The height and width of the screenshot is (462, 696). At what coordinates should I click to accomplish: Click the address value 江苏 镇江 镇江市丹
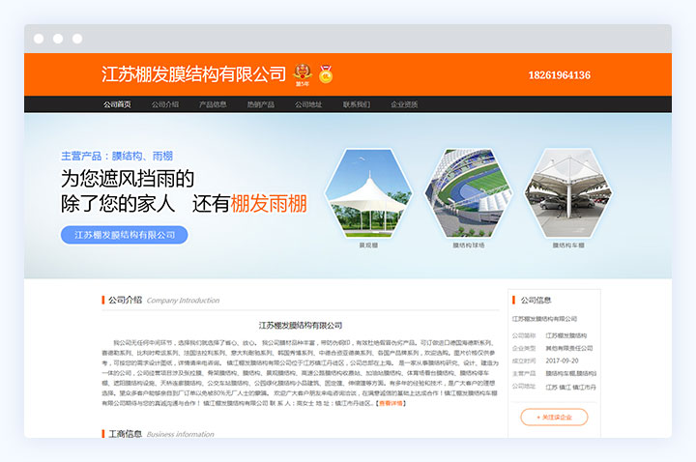571,387
